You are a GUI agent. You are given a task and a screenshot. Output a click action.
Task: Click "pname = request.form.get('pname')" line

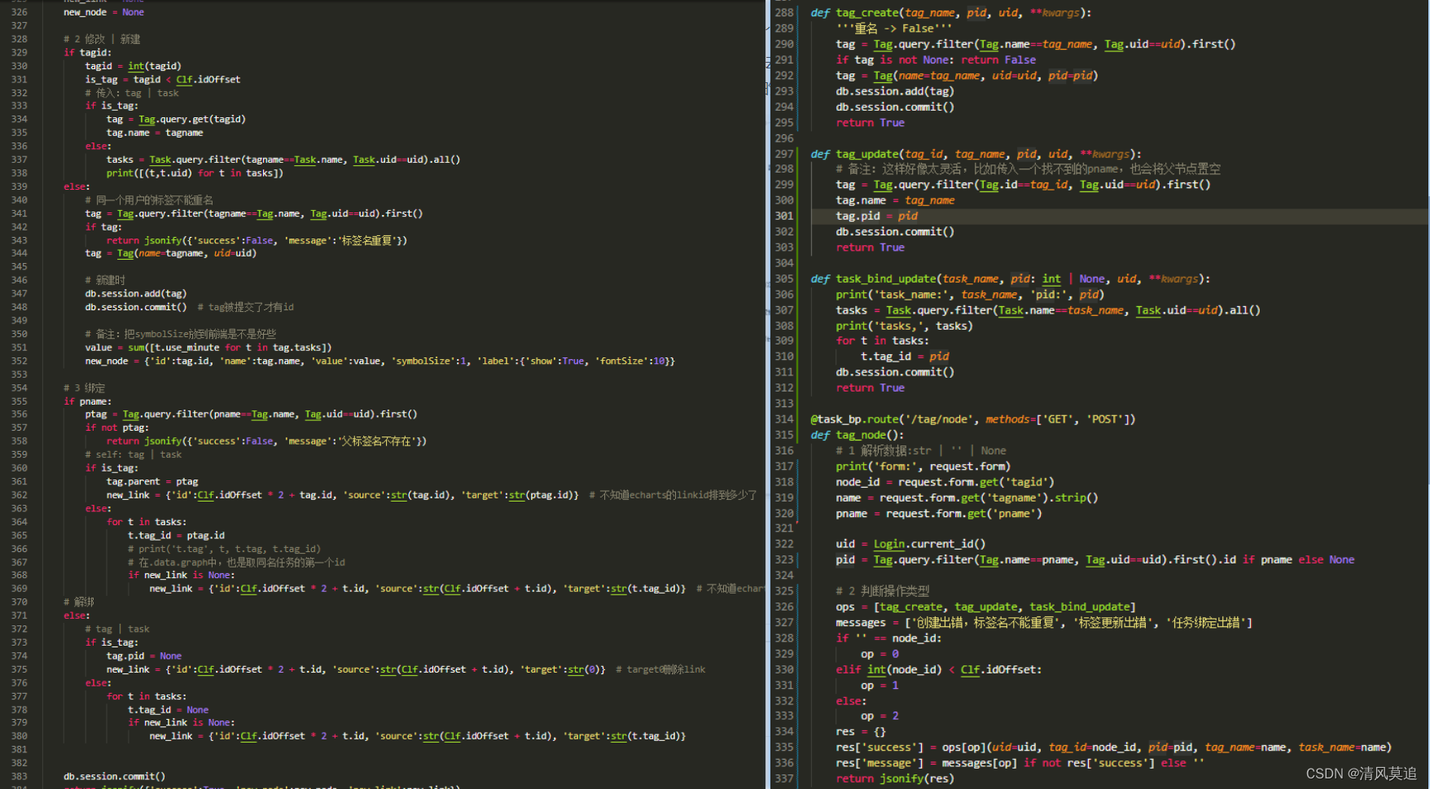938,514
